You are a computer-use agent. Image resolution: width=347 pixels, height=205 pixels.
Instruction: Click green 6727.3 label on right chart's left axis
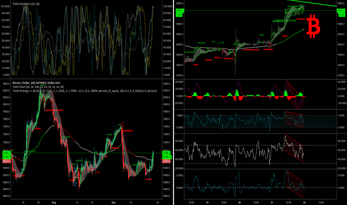(x=180, y=11)
